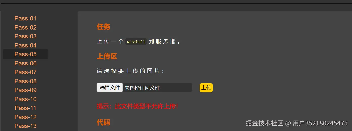Click the webshell code tag
The height and width of the screenshot is (131, 352).
pyautogui.click(x=136, y=42)
